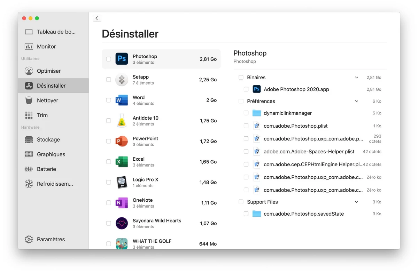
Task: Click the Optimiser gauge icon
Action: pos(29,71)
